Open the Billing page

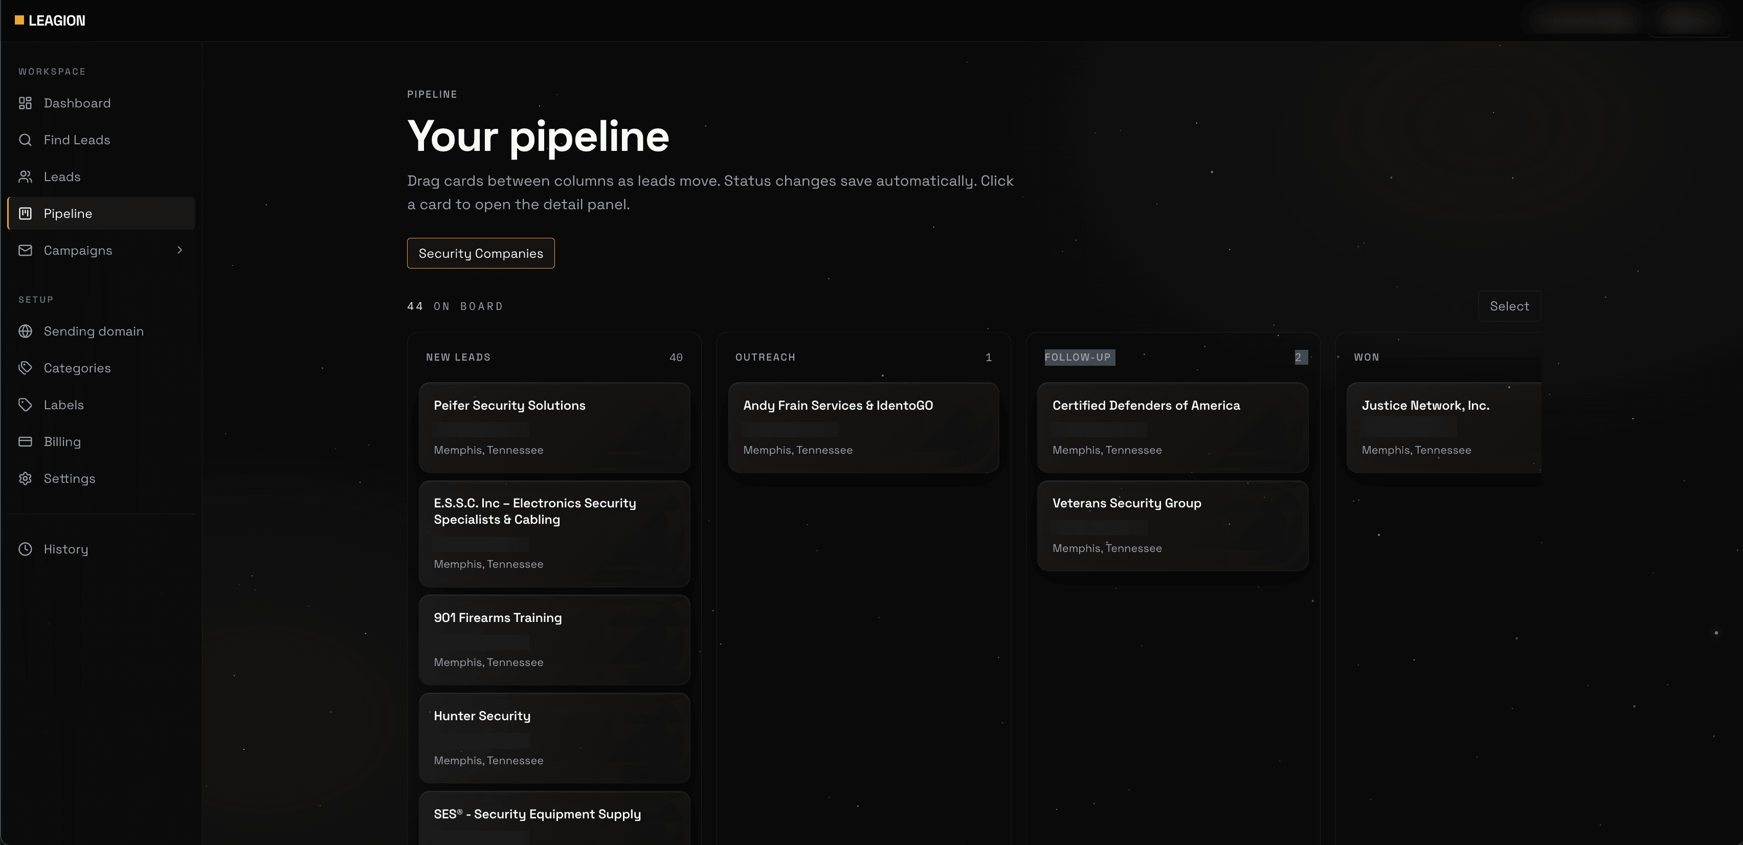tap(101, 442)
